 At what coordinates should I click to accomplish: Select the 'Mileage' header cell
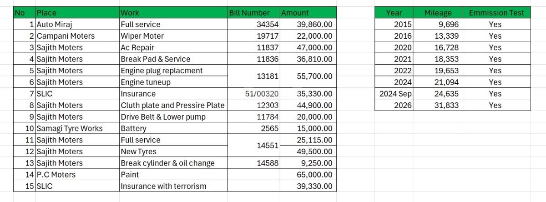(x=438, y=13)
